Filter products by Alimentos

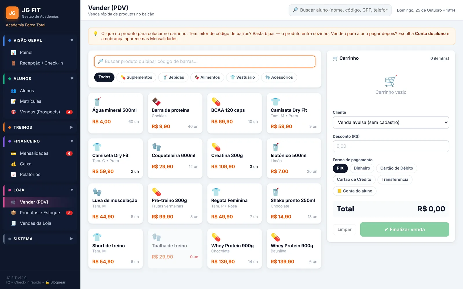pyautogui.click(x=207, y=77)
